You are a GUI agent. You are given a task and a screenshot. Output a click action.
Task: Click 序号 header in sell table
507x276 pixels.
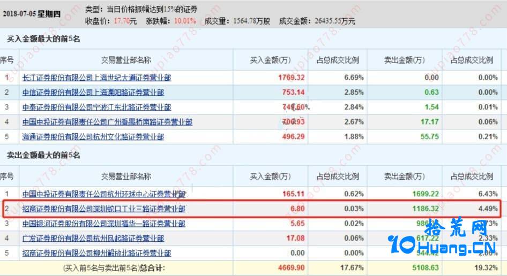coord(7,177)
